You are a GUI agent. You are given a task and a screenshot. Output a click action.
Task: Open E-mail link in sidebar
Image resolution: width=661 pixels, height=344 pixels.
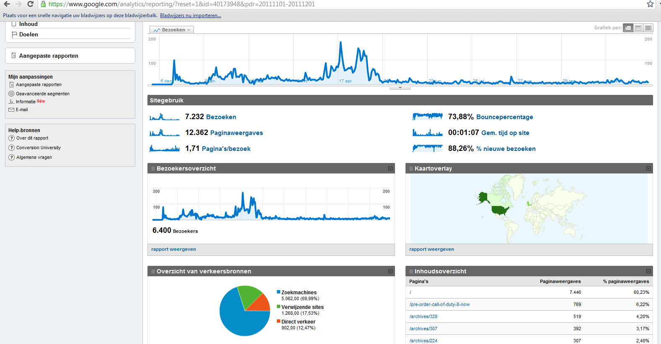(22, 110)
